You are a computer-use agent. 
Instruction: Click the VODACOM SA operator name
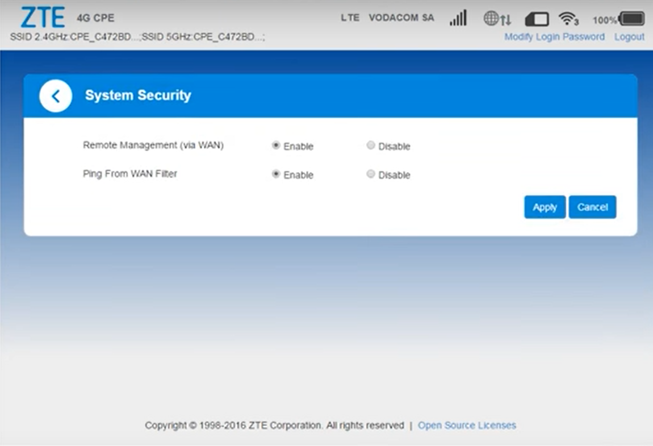pos(401,18)
